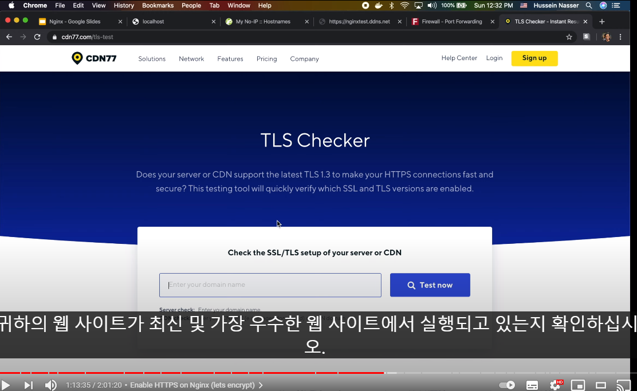The height and width of the screenshot is (391, 637).
Task: Close the localhost tab
Action: point(214,22)
